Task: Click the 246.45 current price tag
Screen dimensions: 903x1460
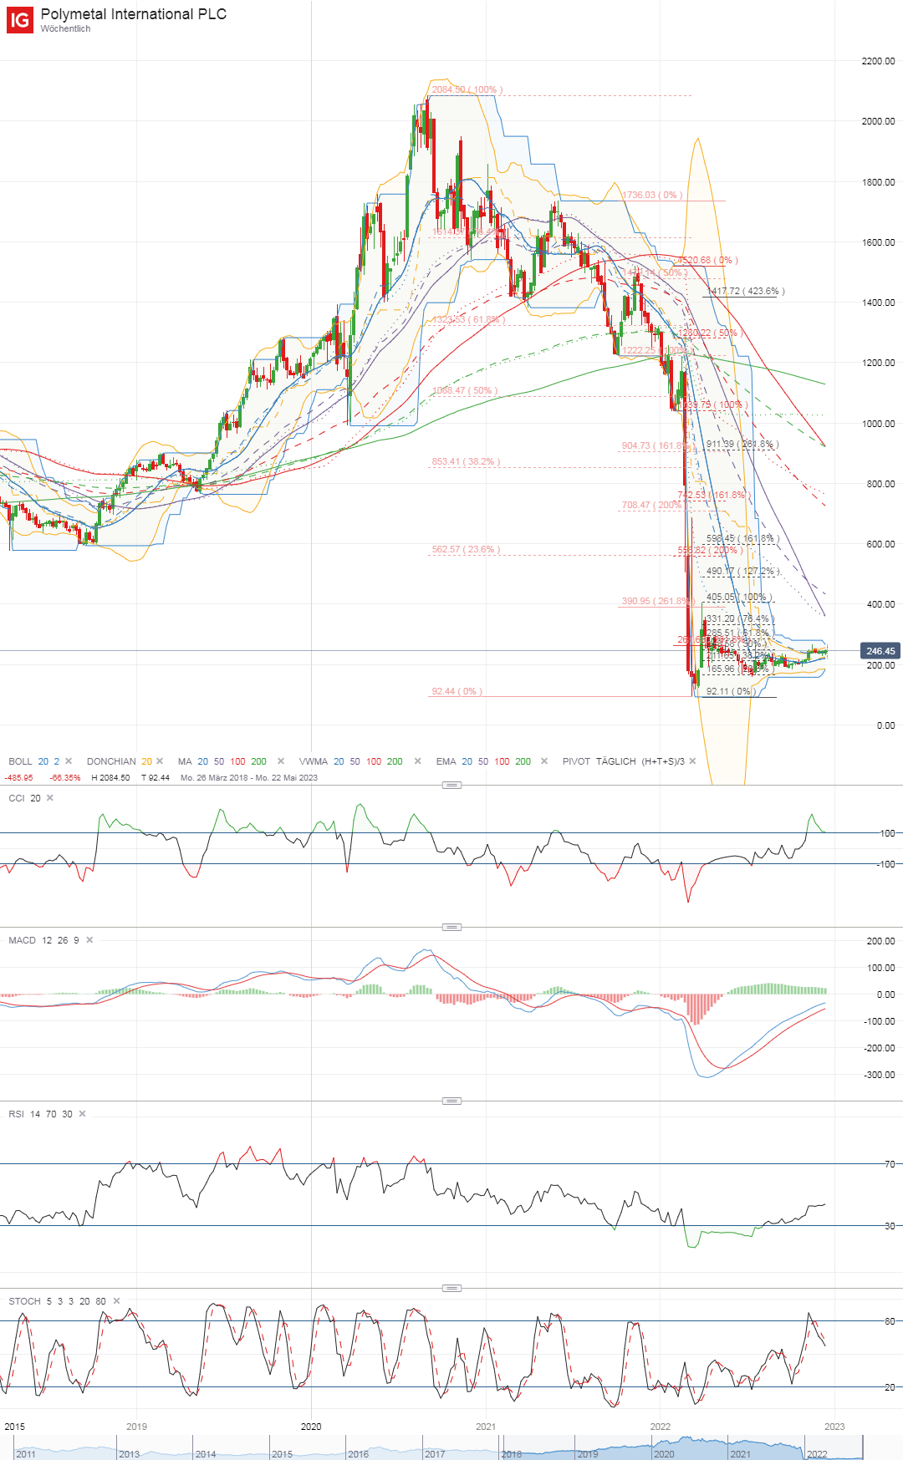Action: click(880, 651)
